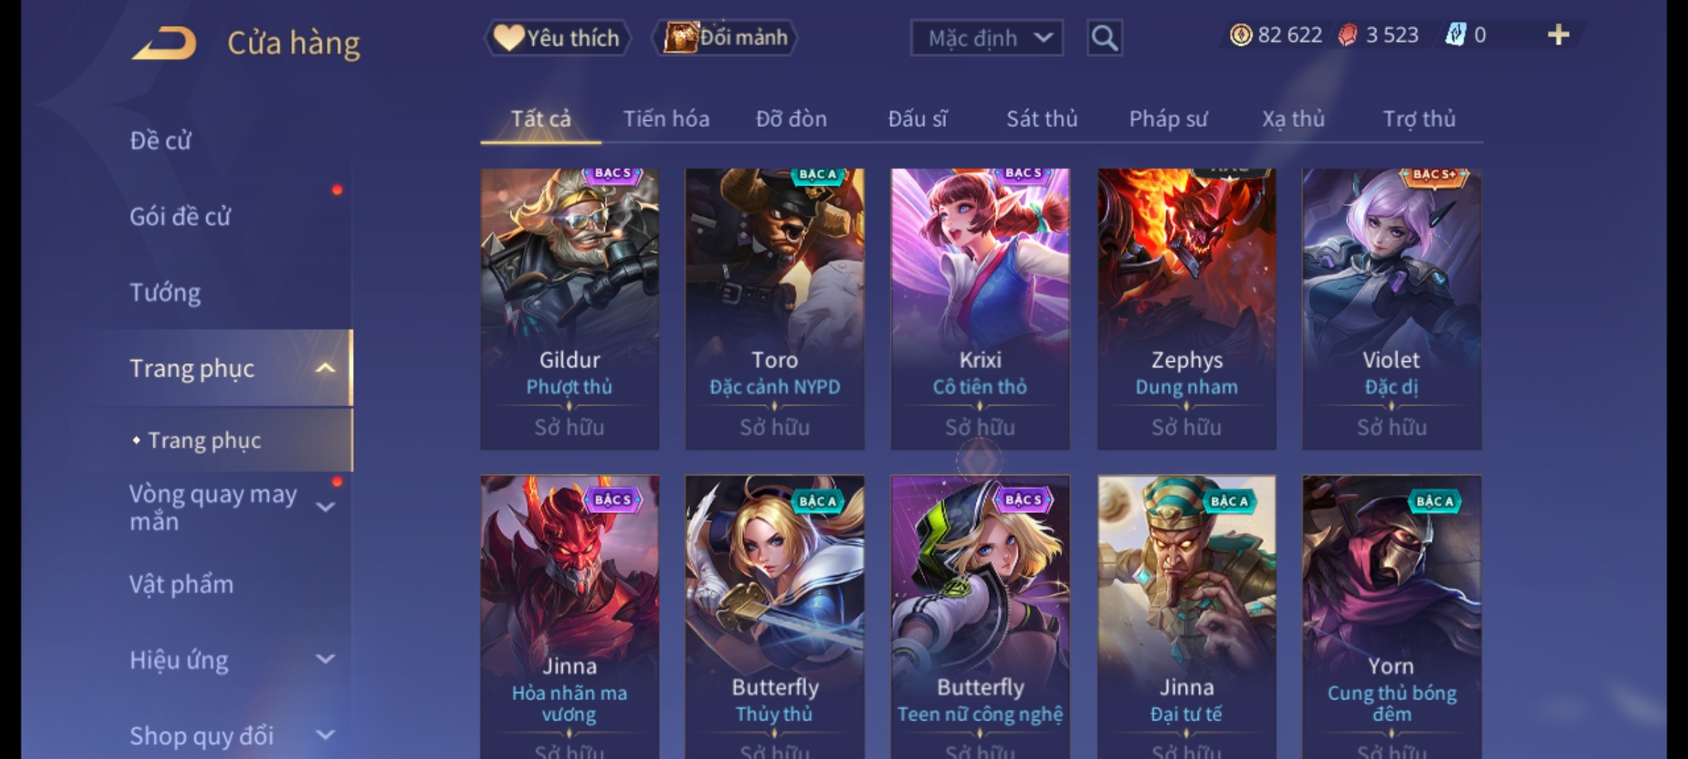The width and height of the screenshot is (1688, 759).
Task: Open the Mặc định sort dropdown
Action: point(986,38)
